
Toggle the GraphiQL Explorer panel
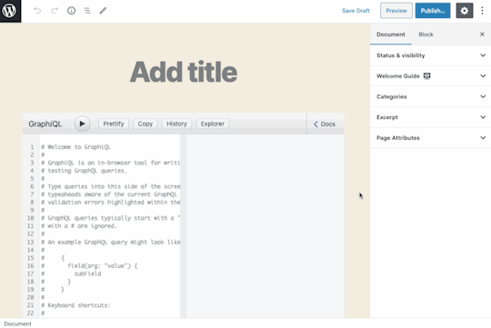coord(213,124)
